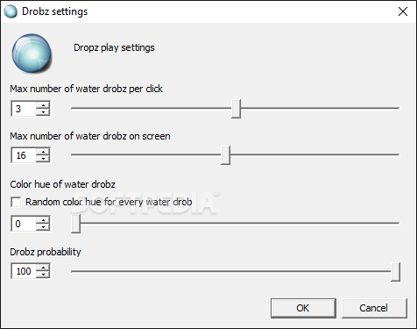Decrease max drobz on screen with down arrow
Image resolution: width=417 pixels, height=329 pixels.
point(43,159)
